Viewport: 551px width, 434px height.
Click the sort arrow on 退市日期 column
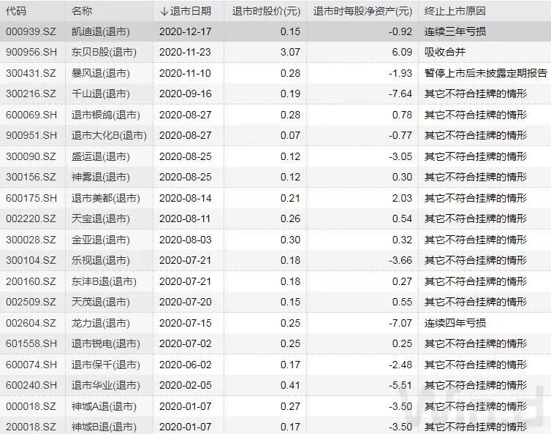pos(164,12)
